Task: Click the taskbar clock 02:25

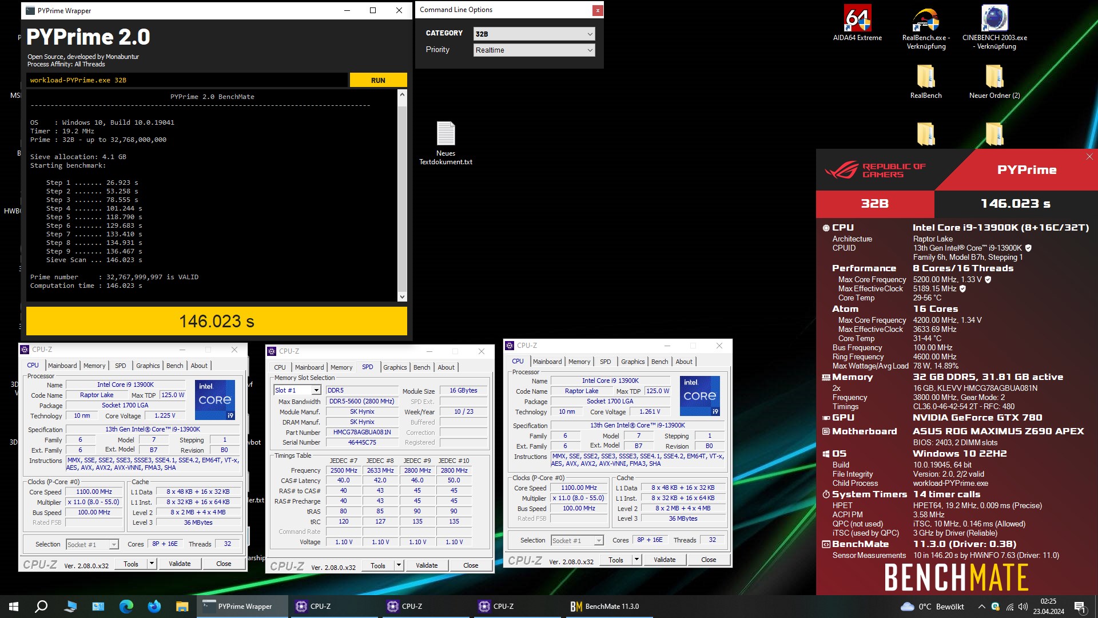Action: 1048,607
